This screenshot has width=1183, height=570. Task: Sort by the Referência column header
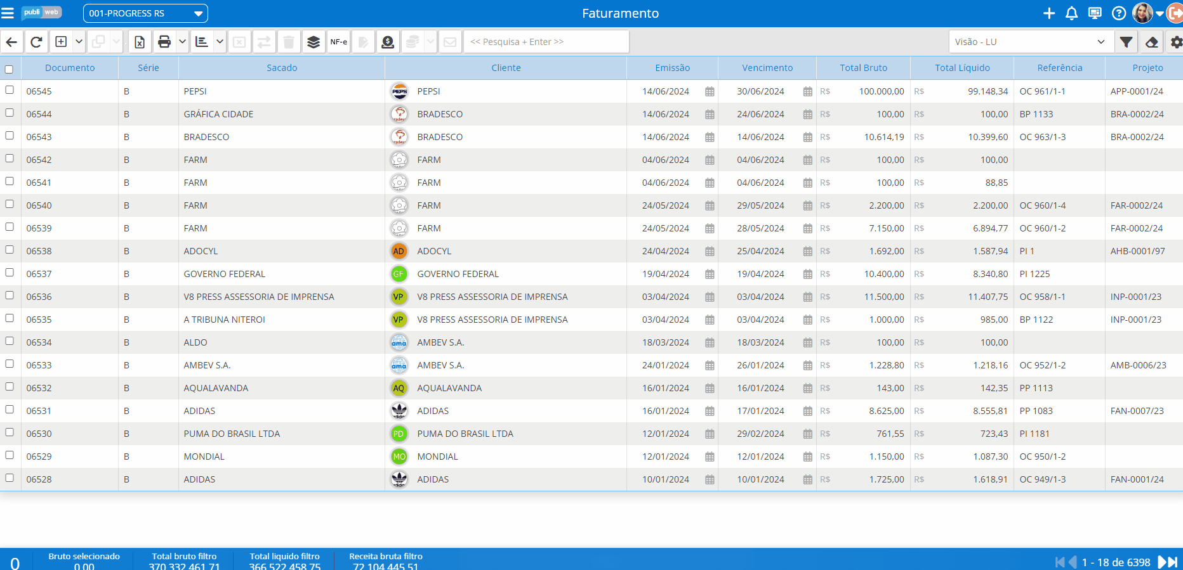pyautogui.click(x=1060, y=68)
